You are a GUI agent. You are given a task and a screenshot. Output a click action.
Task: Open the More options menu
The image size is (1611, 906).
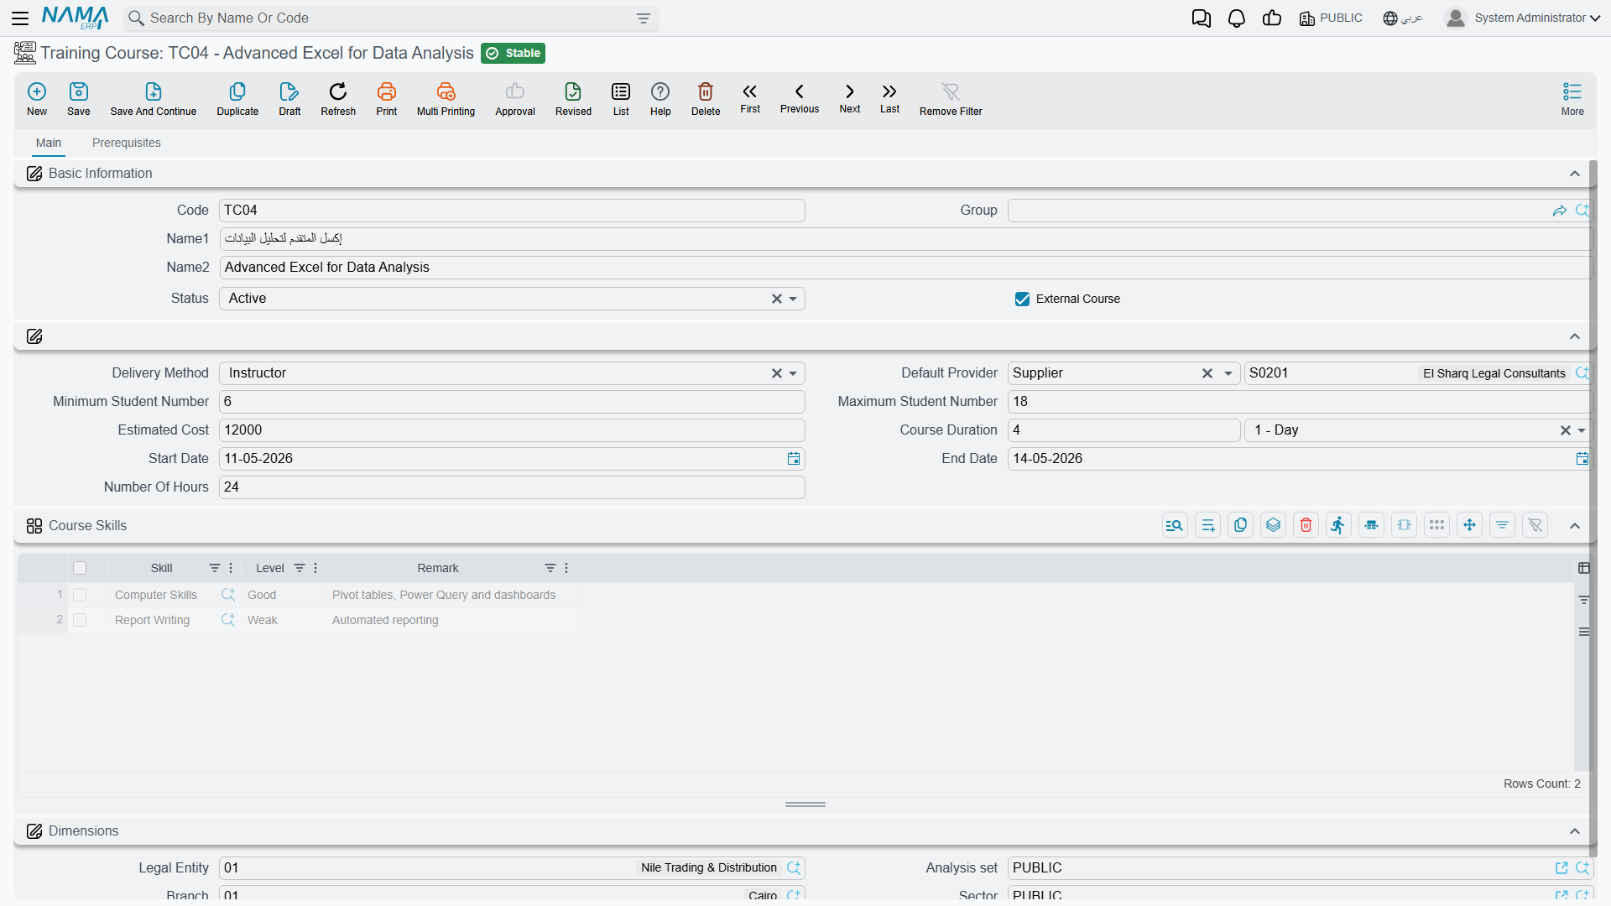[x=1572, y=98]
